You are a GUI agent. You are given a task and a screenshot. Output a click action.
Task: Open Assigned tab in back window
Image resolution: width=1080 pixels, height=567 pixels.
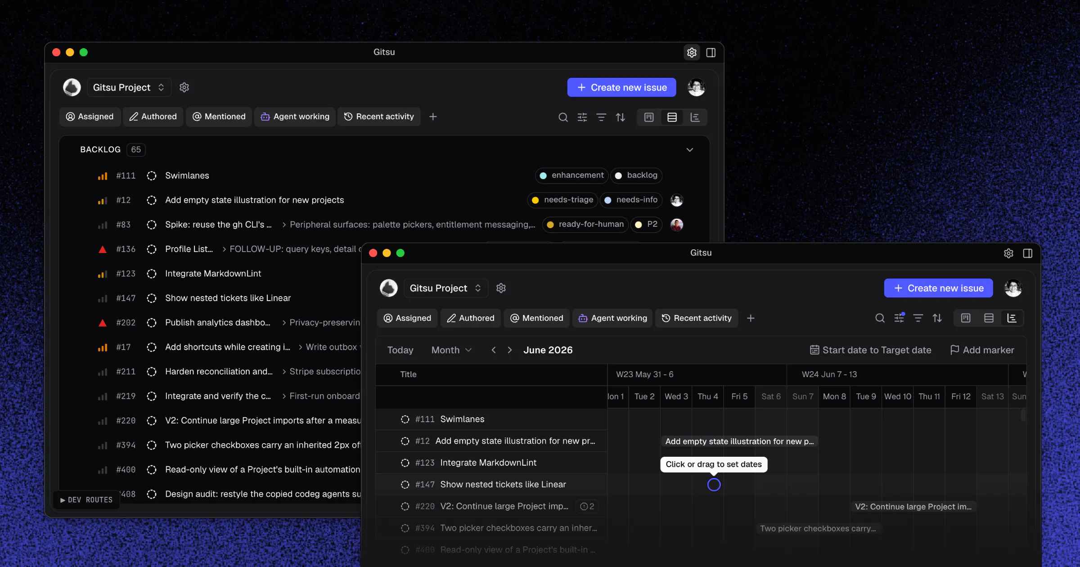(x=90, y=117)
